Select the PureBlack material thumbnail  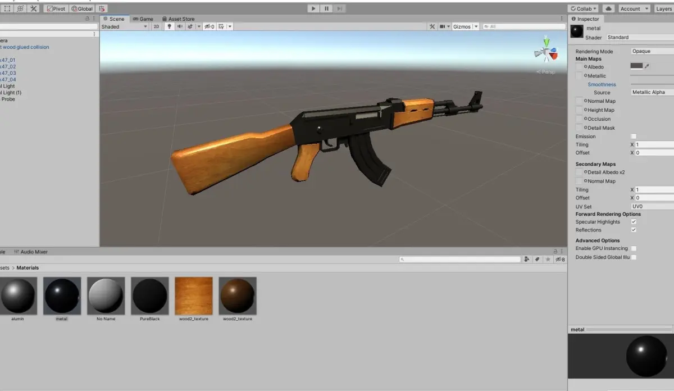(150, 295)
